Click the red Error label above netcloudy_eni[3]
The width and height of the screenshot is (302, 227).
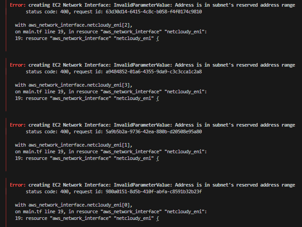(18, 65)
